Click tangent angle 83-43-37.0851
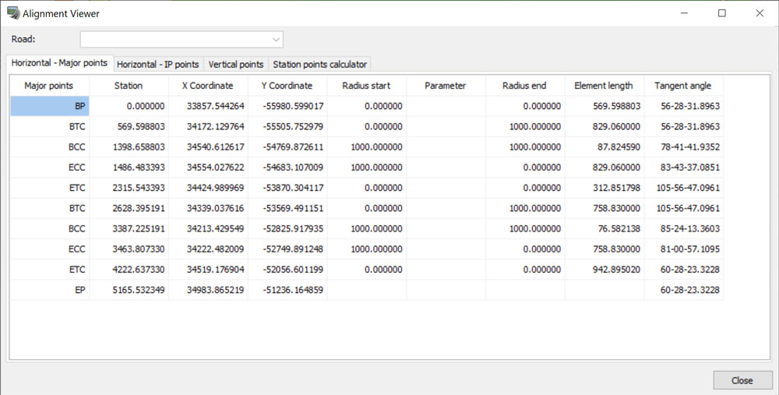The height and width of the screenshot is (395, 779). coord(684,167)
